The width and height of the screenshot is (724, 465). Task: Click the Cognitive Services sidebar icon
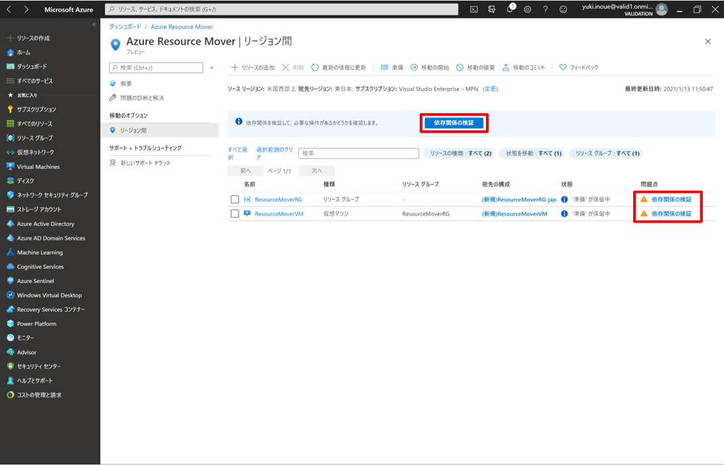click(10, 267)
